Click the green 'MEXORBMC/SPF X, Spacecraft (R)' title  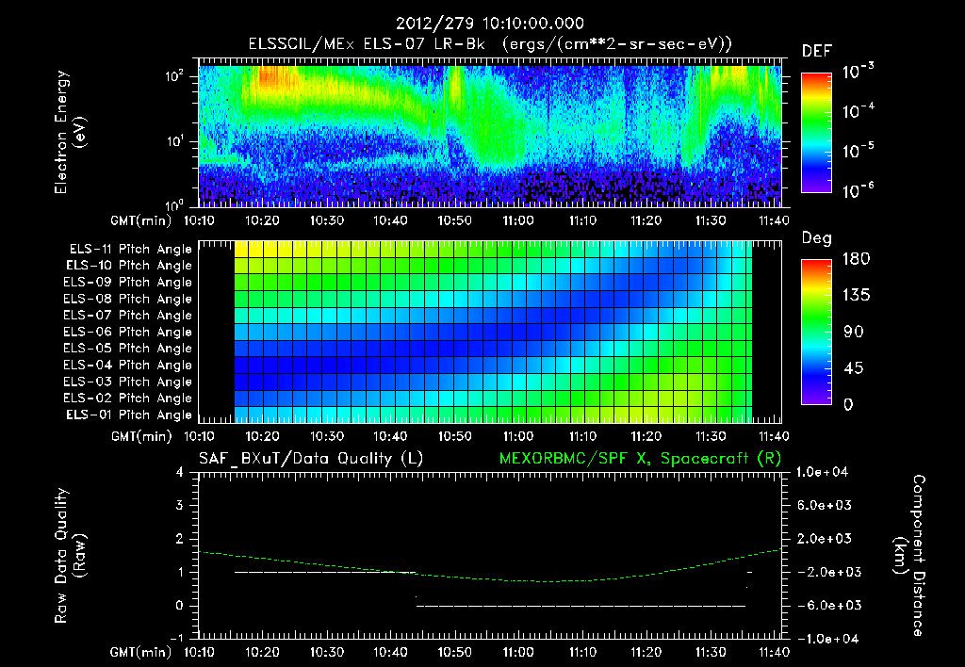(x=640, y=459)
